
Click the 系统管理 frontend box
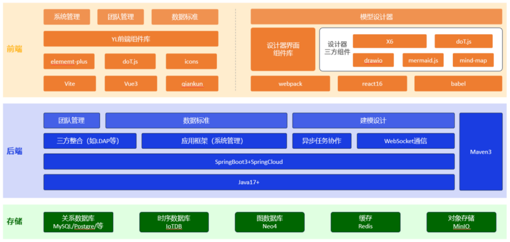[x=67, y=17]
